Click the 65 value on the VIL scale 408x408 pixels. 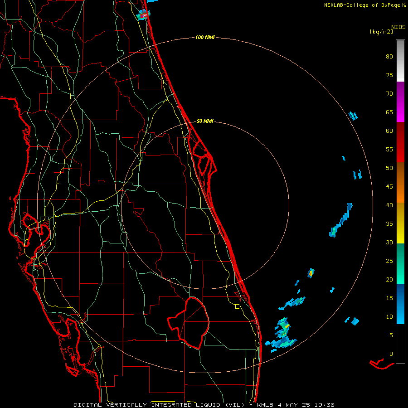click(389, 112)
